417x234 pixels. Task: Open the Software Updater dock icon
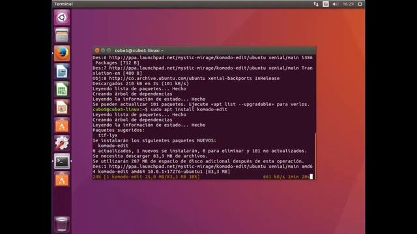point(62,179)
